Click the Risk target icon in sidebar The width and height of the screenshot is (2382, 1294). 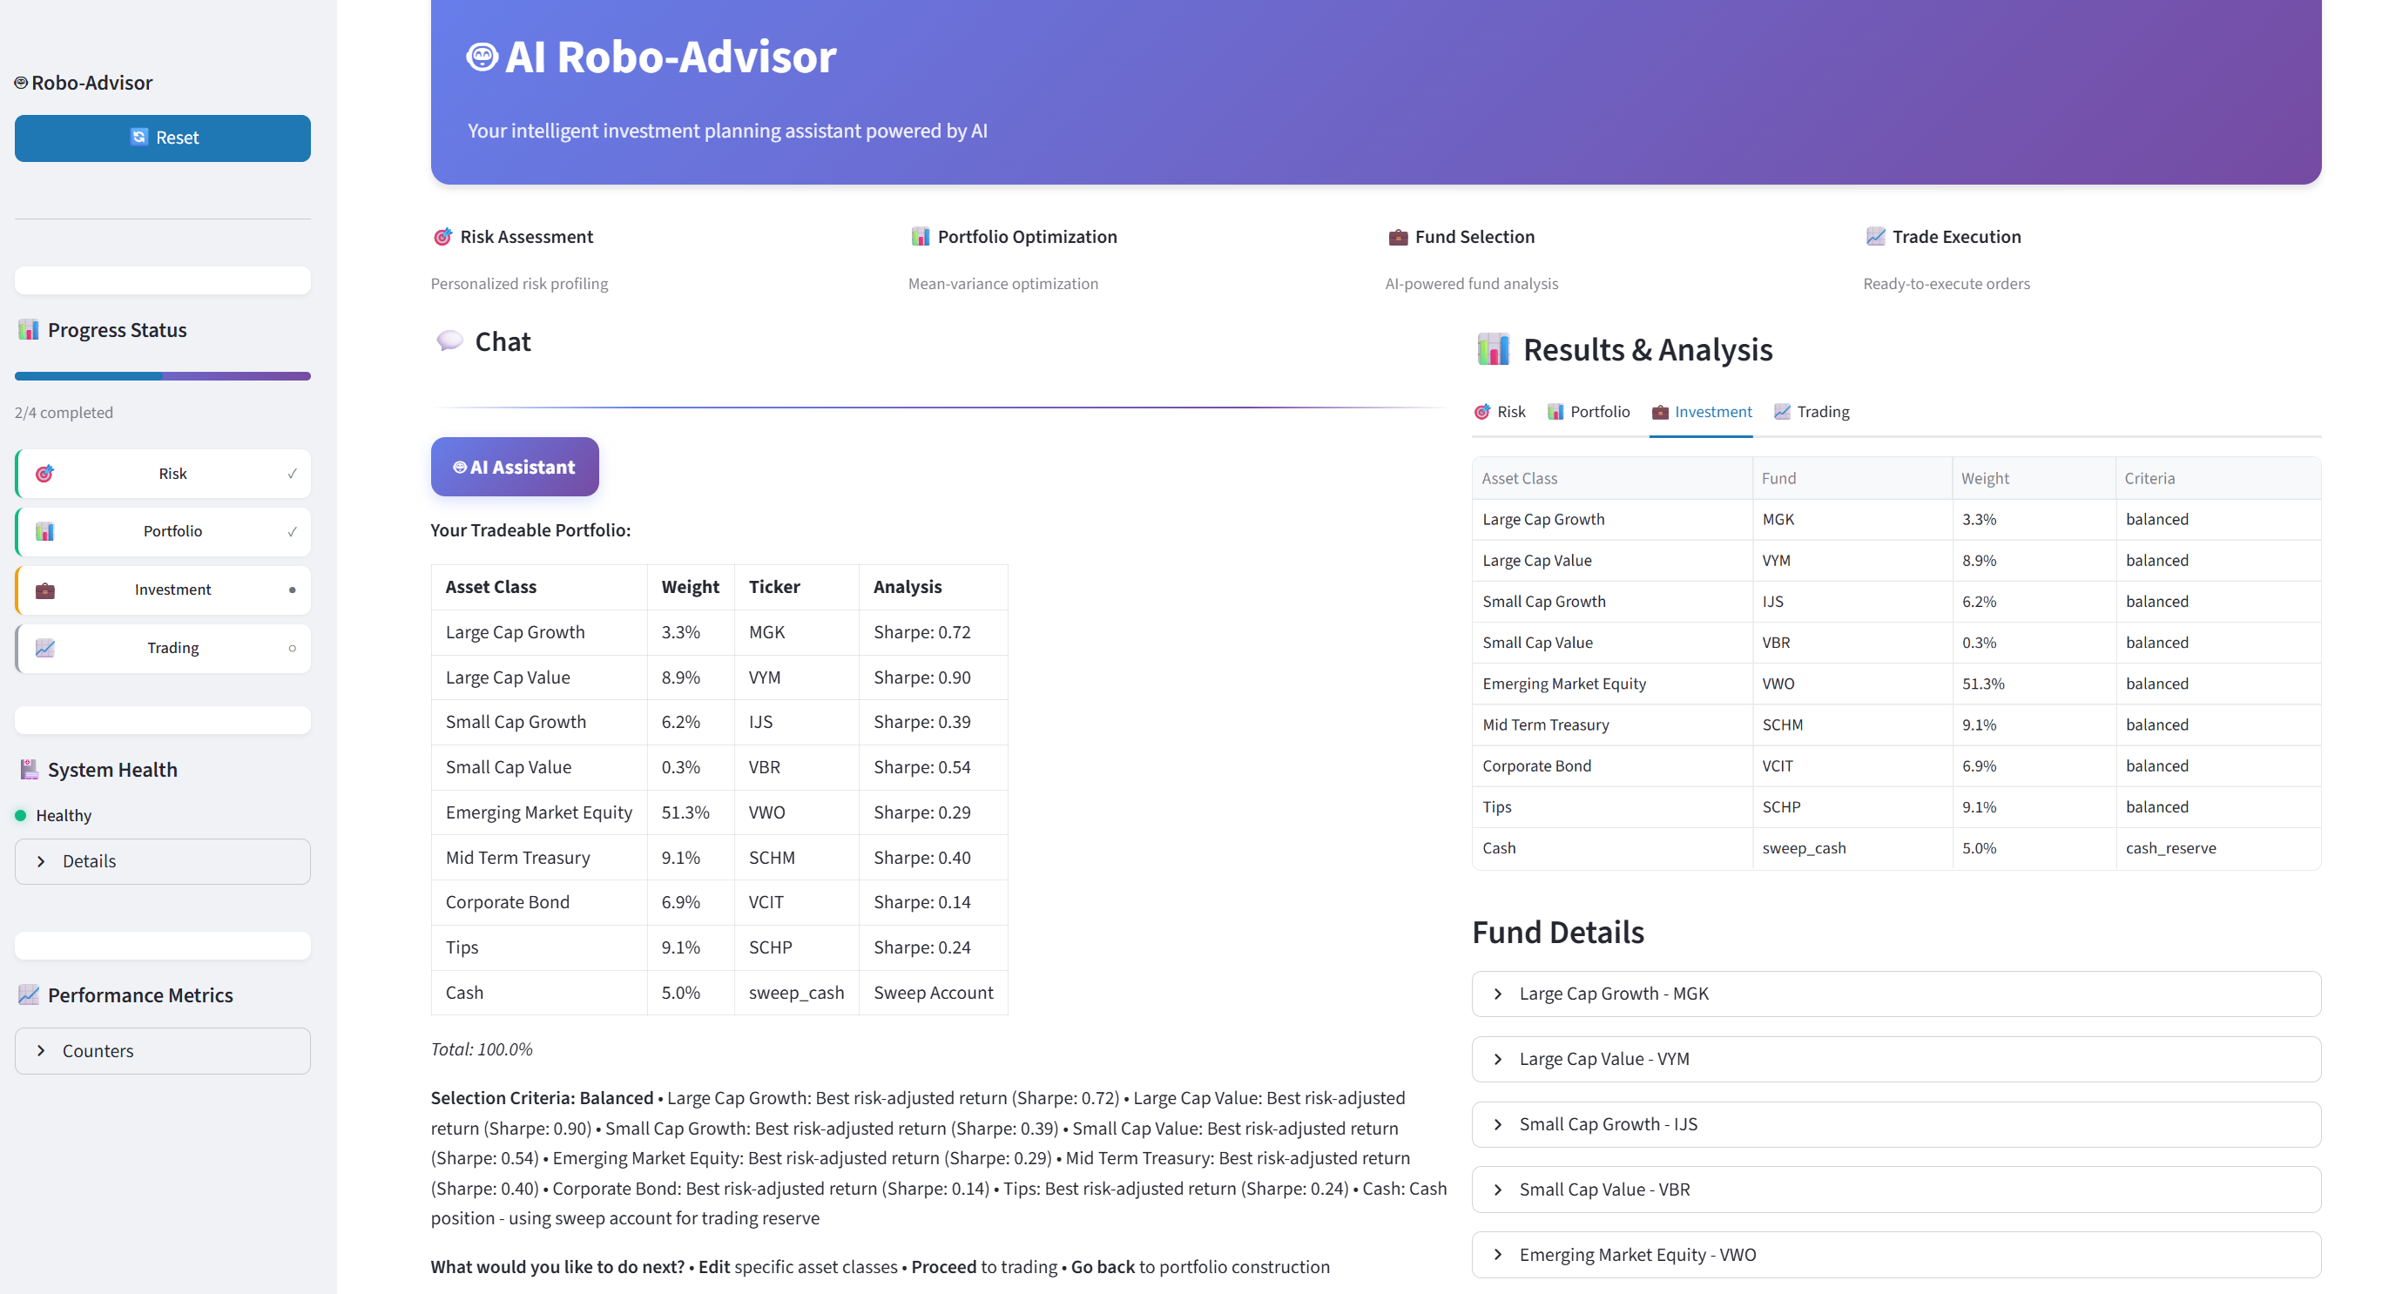click(44, 475)
